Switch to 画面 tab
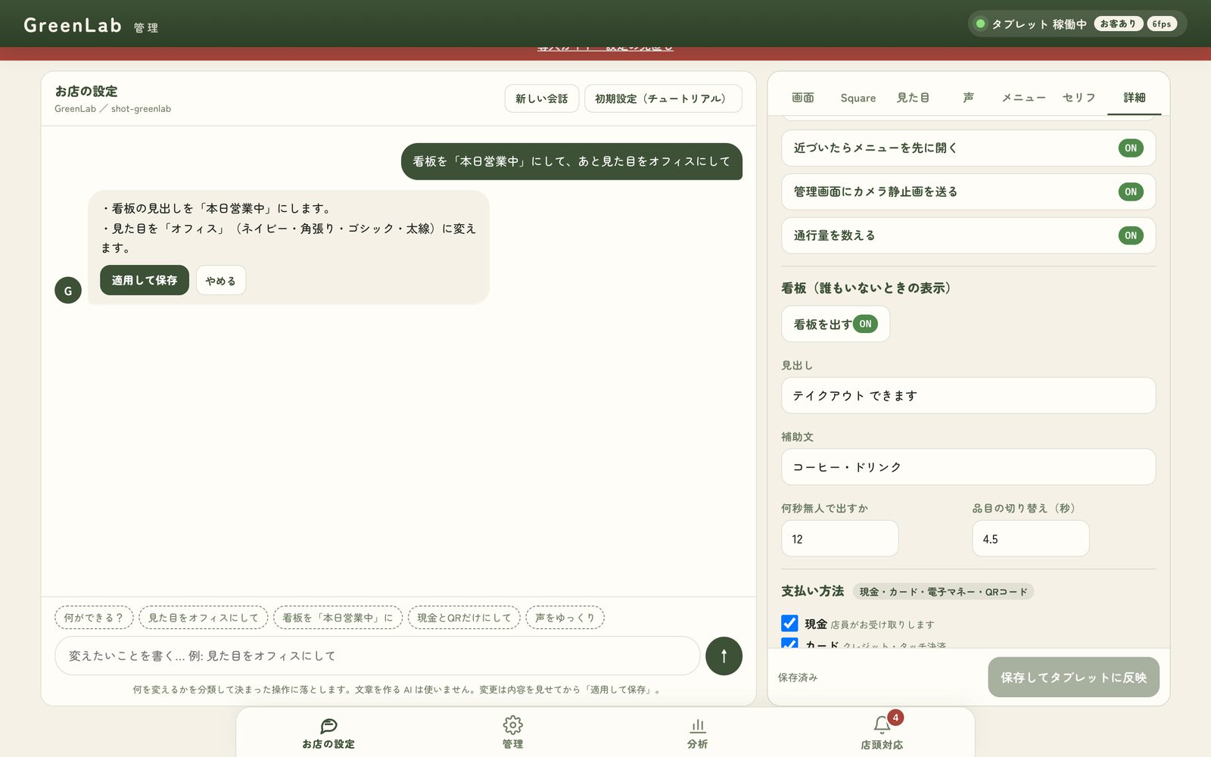The width and height of the screenshot is (1211, 757). point(802,98)
